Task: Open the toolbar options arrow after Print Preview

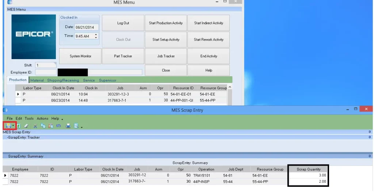Action: coord(81,127)
